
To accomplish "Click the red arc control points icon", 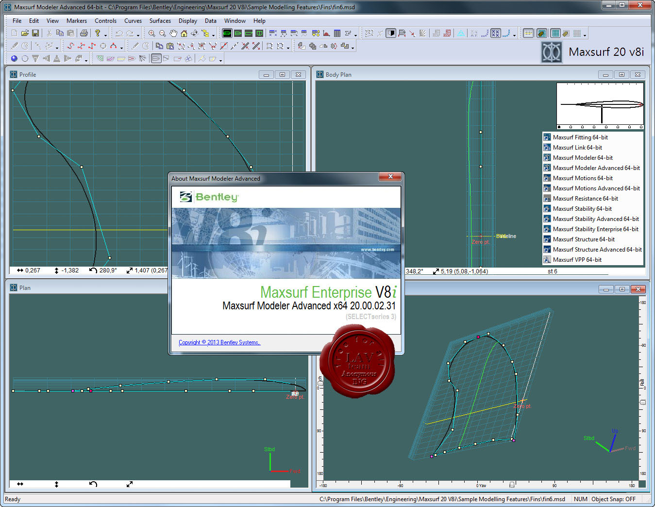I will (114, 46).
